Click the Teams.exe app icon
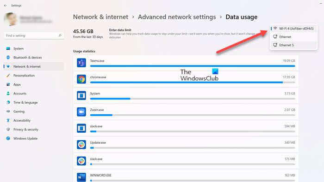Viewport: 324px width, 182px height. coord(81,63)
